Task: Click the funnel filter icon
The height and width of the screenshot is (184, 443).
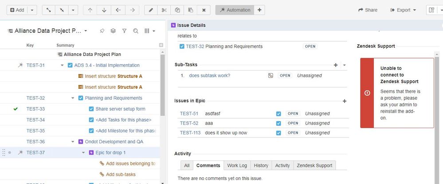Action: pos(124,31)
